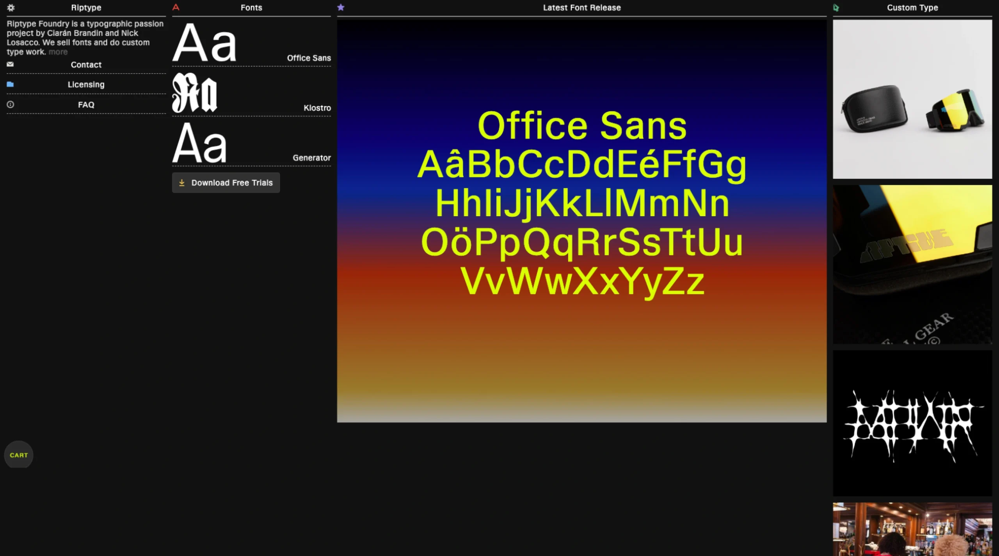999x556 pixels.
Task: Open the spiky white lettering logo image
Action: click(x=912, y=423)
